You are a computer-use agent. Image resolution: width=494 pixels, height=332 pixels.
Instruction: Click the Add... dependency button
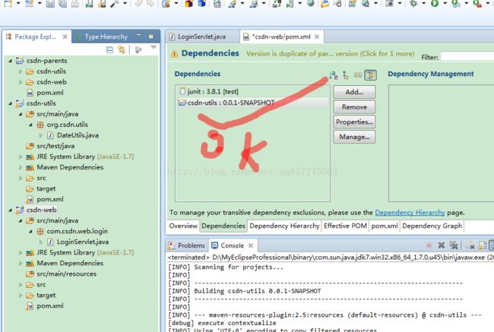click(354, 92)
